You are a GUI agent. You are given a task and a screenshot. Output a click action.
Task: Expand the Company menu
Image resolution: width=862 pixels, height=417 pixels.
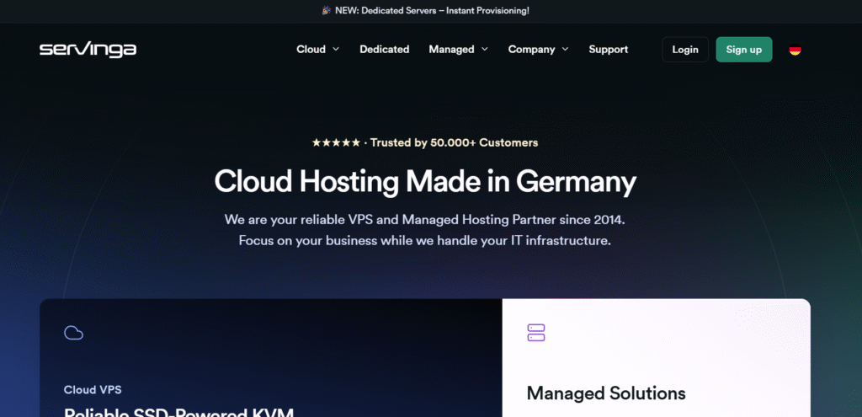[x=538, y=50]
